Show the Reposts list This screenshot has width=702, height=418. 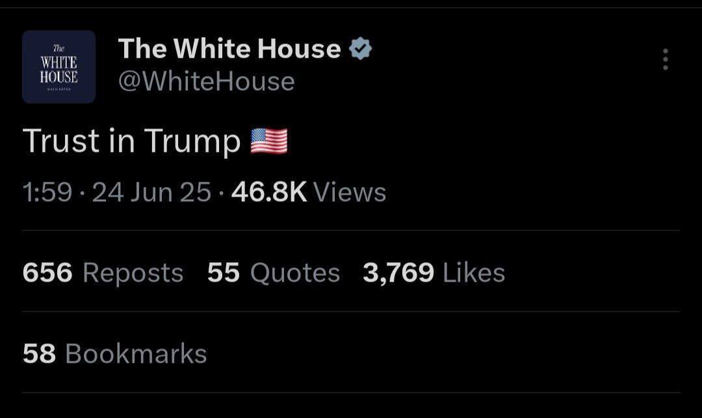(x=133, y=273)
